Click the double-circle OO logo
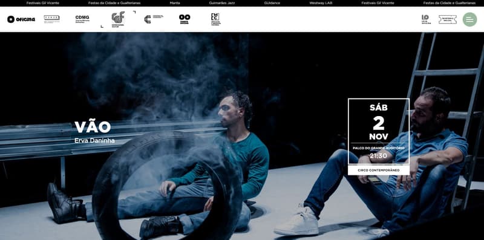 (x=185, y=19)
